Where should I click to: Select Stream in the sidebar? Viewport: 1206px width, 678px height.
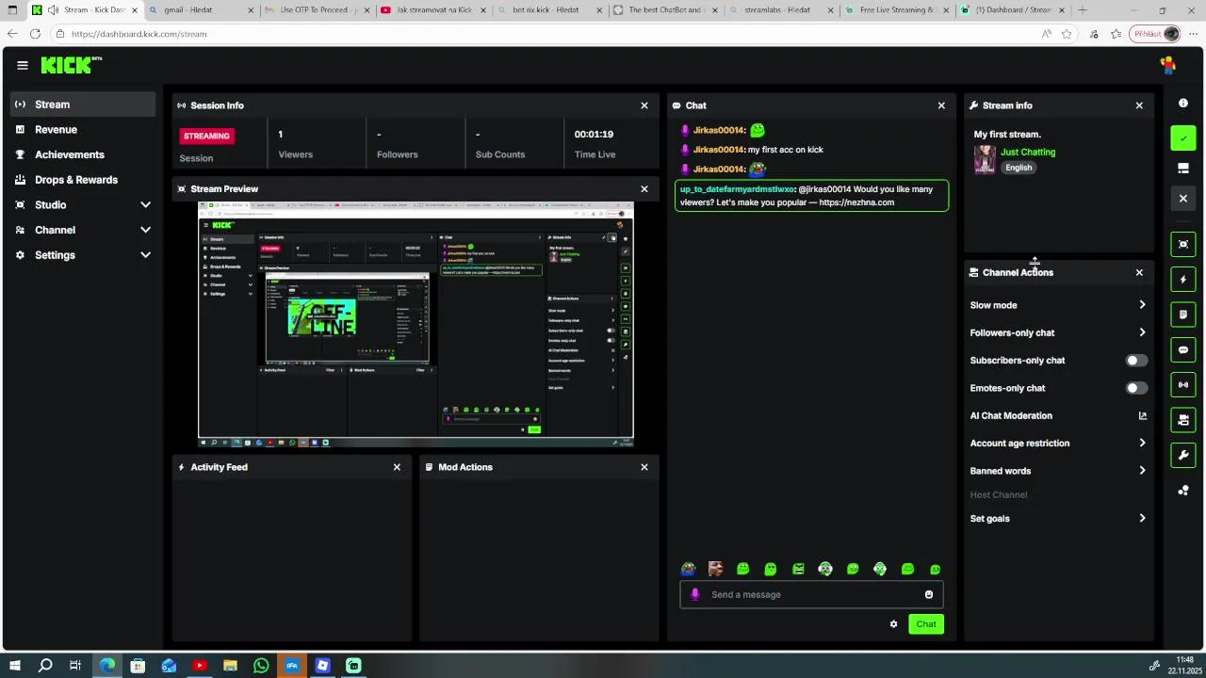point(83,105)
